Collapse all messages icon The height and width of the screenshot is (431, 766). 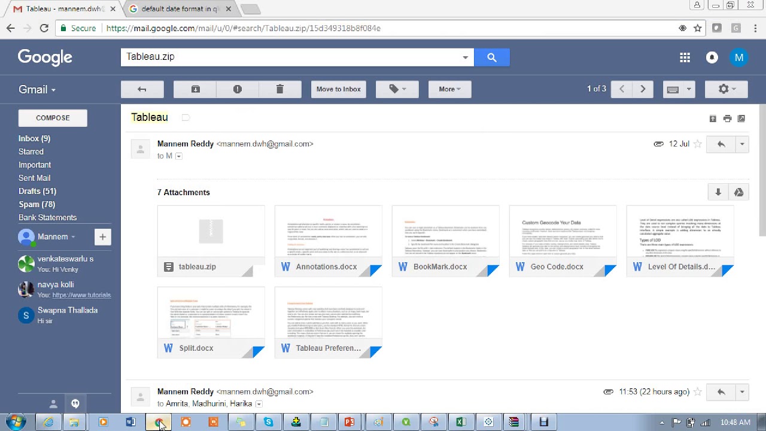tap(713, 119)
